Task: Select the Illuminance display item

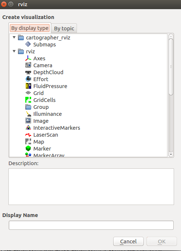Action: coord(48,114)
